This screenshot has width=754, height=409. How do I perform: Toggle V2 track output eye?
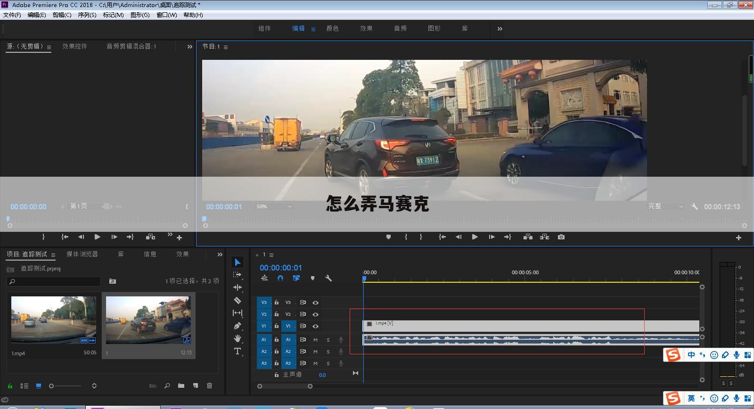(x=315, y=314)
